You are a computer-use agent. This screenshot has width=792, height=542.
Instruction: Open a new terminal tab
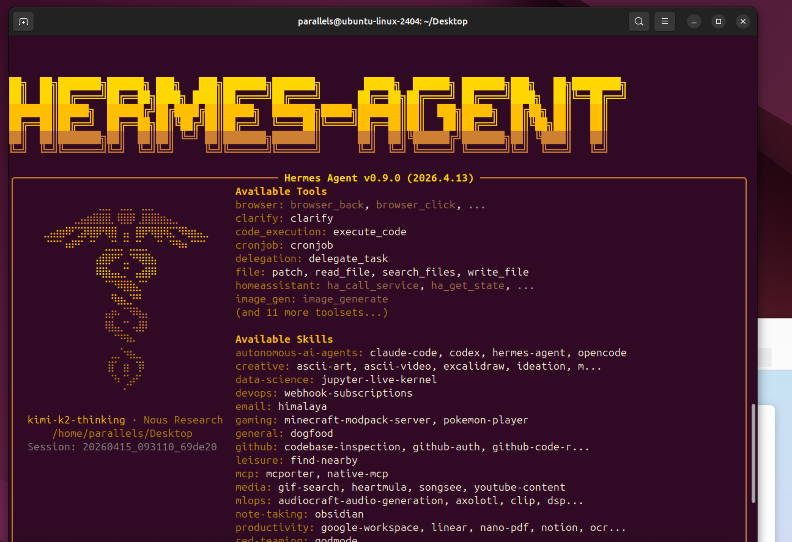click(x=23, y=21)
